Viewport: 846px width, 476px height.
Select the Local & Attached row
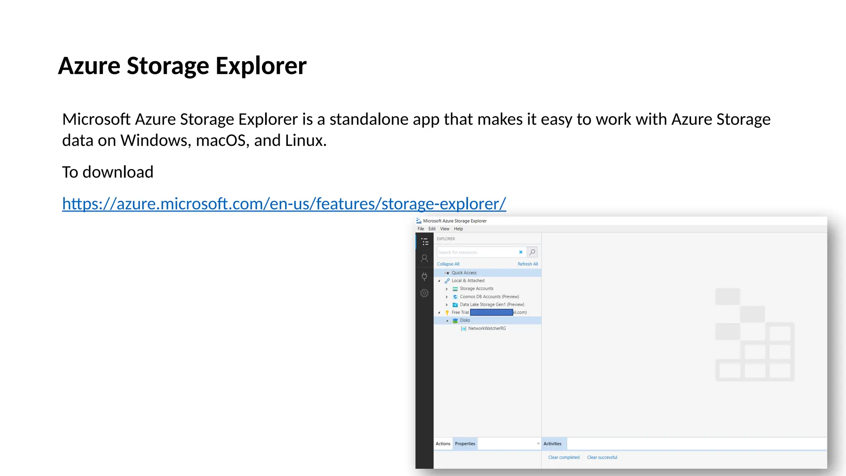pyautogui.click(x=487, y=281)
